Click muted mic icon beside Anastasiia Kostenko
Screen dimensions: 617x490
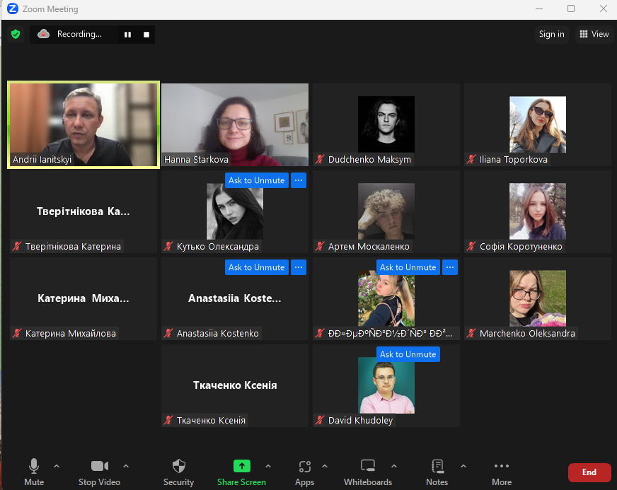click(168, 333)
